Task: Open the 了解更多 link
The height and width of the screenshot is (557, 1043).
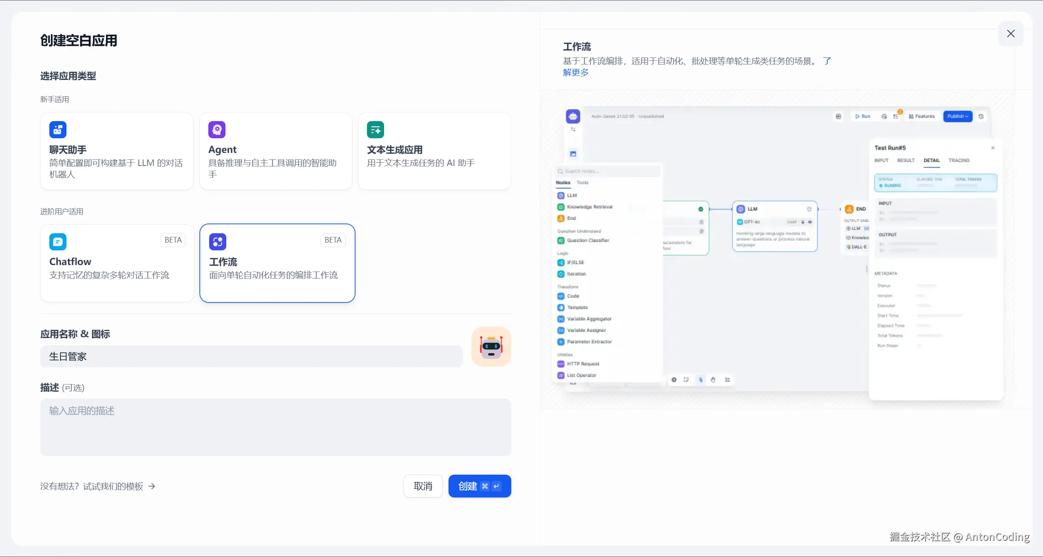Action: (576, 73)
